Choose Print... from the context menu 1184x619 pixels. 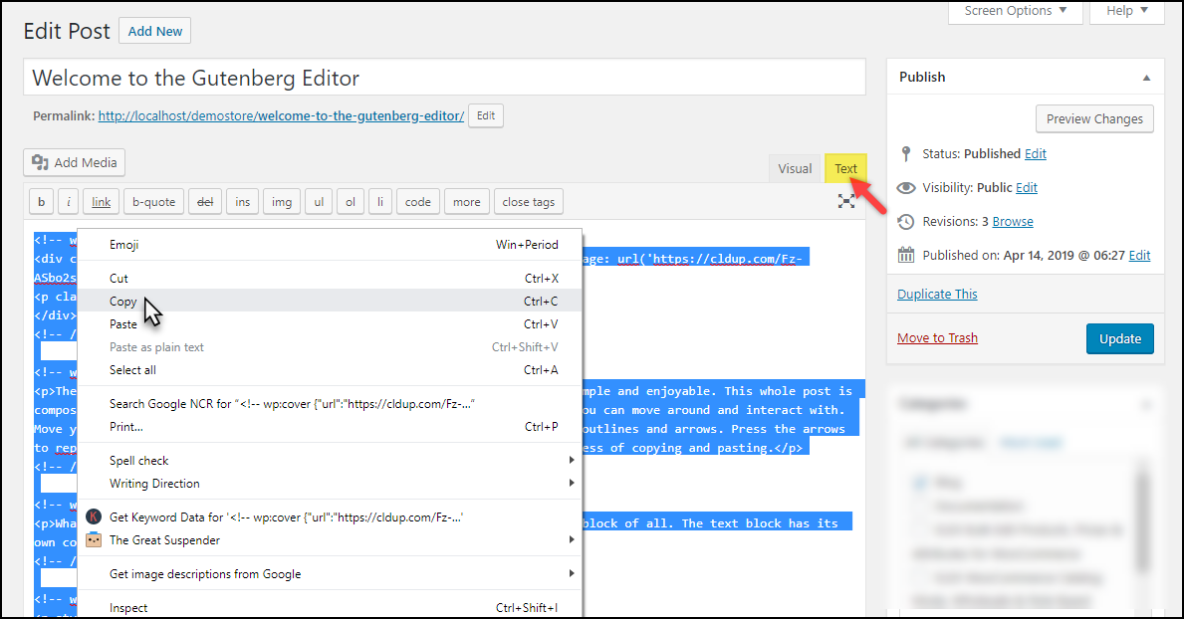tap(330, 427)
